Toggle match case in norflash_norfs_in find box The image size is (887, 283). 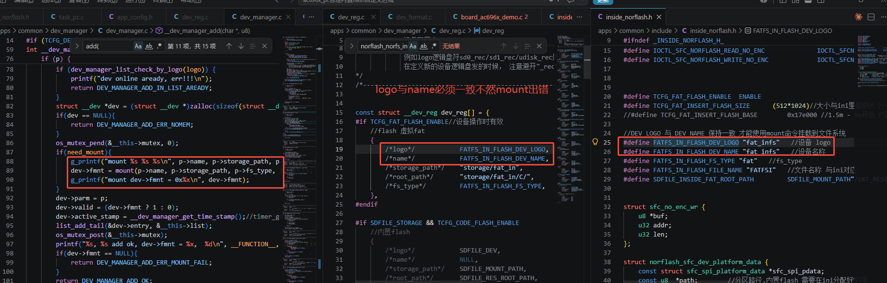[x=413, y=46]
